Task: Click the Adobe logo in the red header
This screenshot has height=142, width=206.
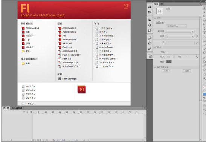Action: coord(126,6)
